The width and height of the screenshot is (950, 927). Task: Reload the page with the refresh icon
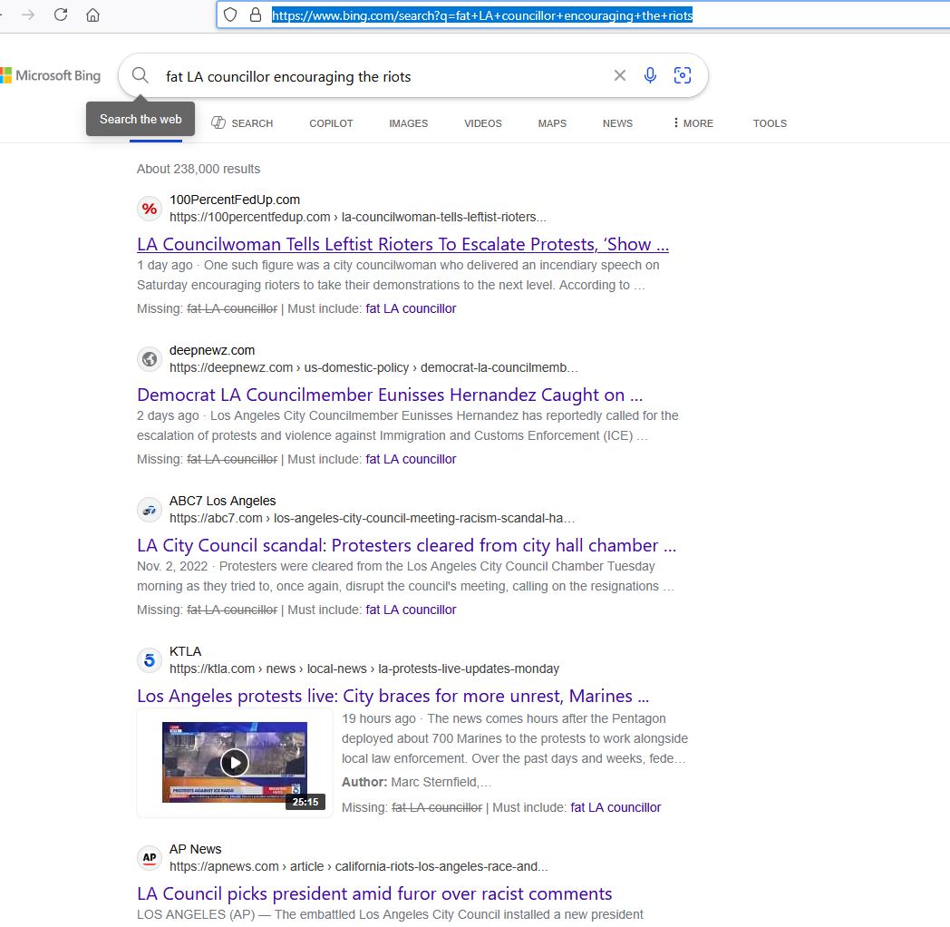[61, 15]
